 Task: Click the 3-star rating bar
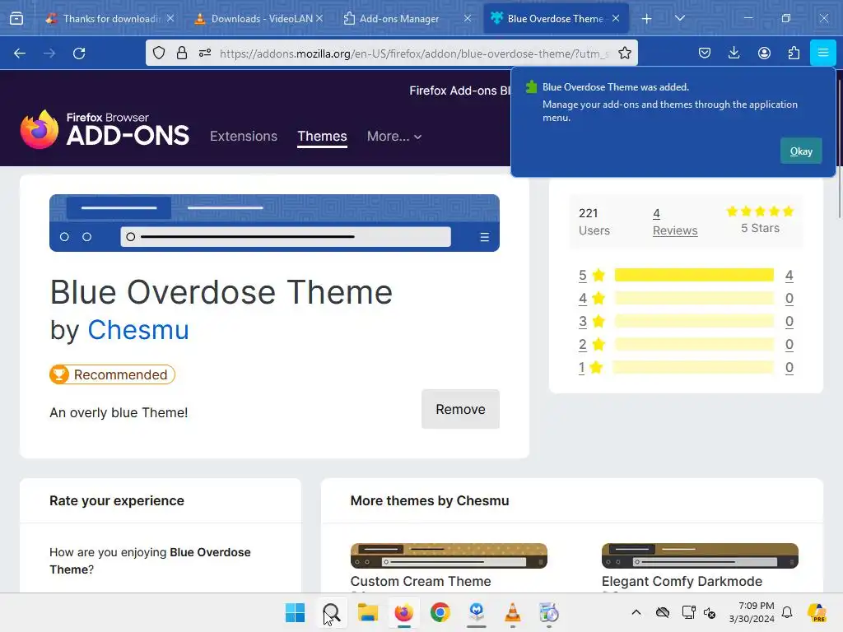pos(694,322)
